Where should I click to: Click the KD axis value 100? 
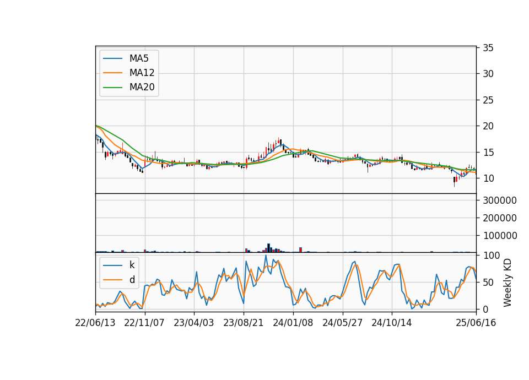[x=491, y=256]
